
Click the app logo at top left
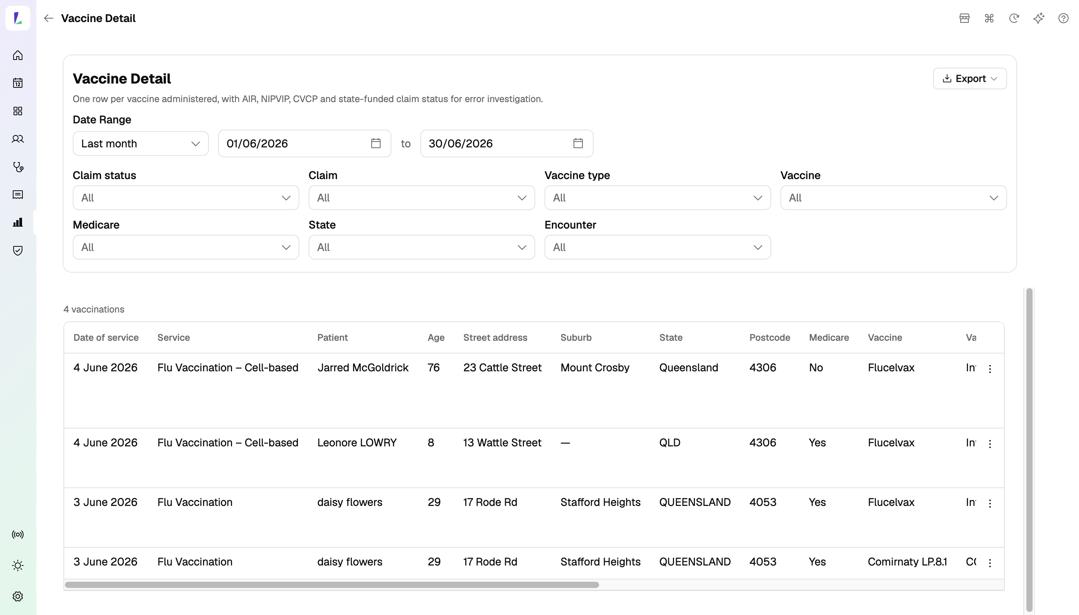click(18, 18)
